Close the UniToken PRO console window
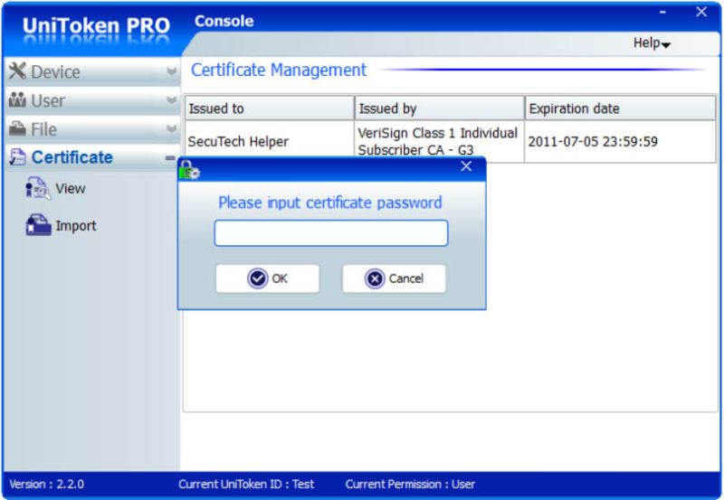Screen dimensions: 724x500 pos(701,12)
